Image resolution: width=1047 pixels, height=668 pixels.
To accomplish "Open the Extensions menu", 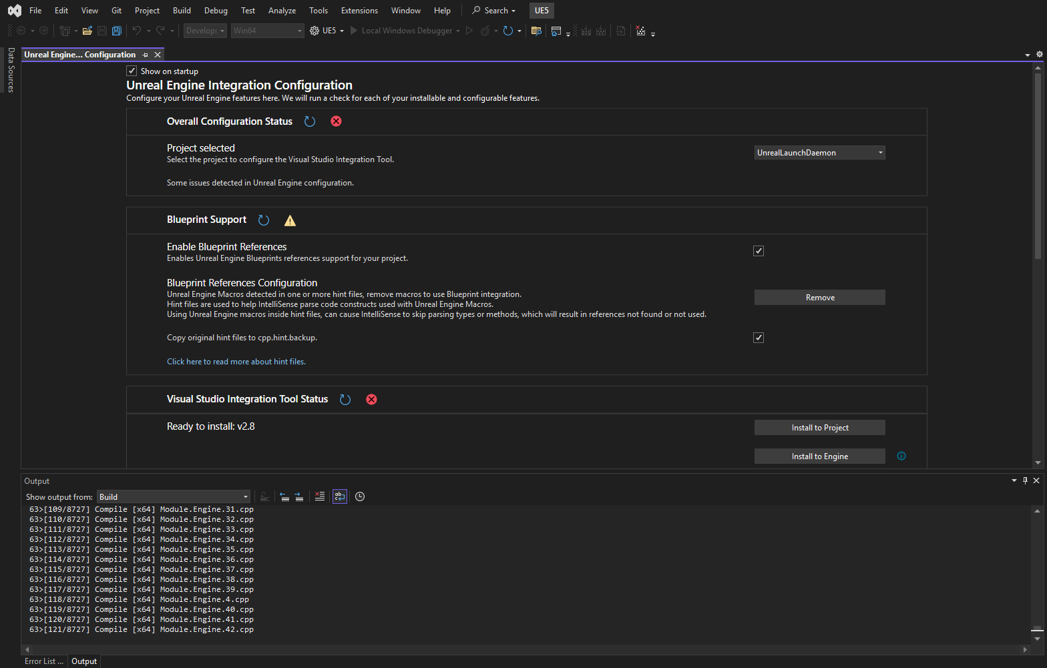I will tap(359, 11).
